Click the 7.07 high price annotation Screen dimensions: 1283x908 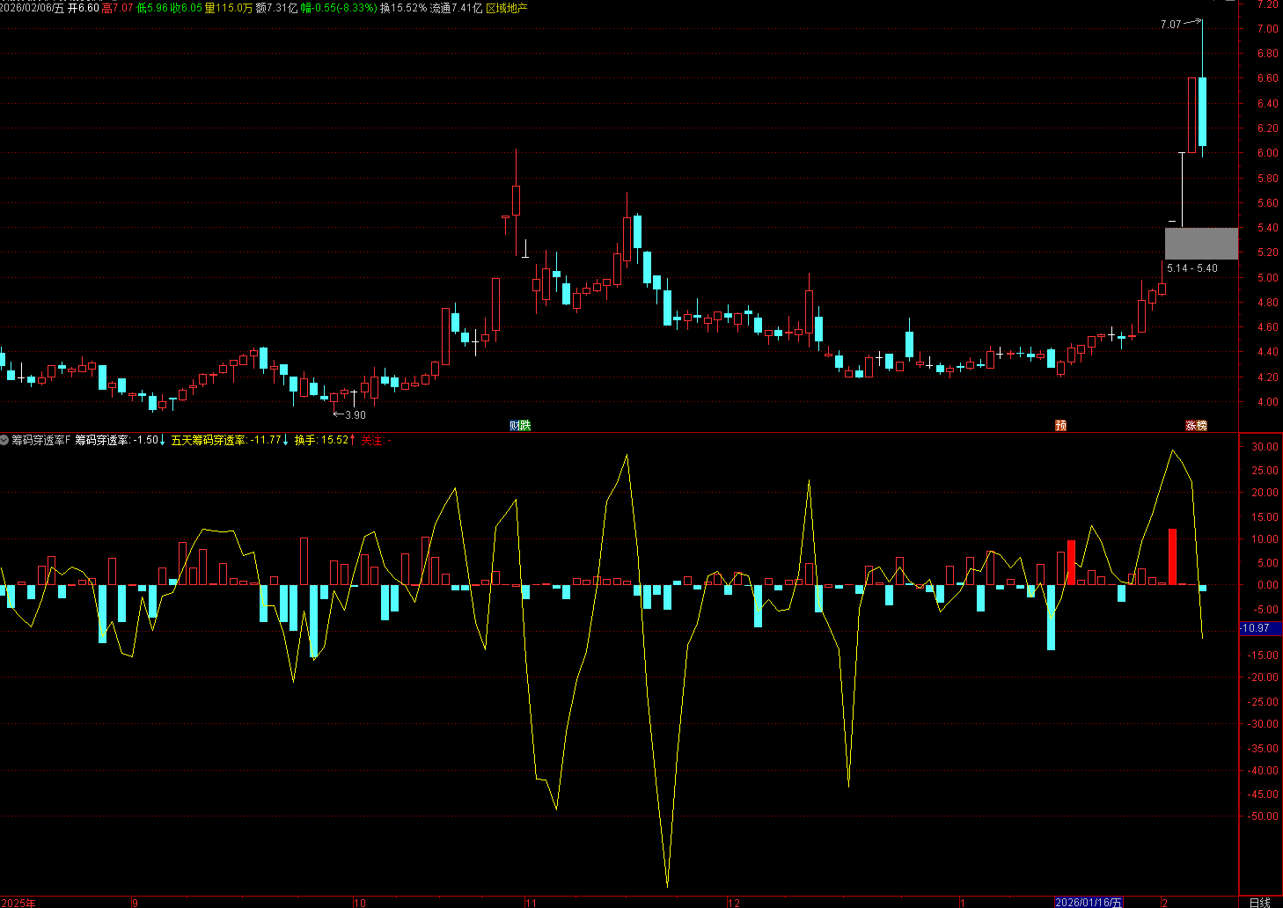[x=1170, y=25]
